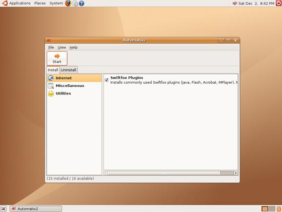
Task: Click the Automatix2 taskbar button
Action: [35, 209]
